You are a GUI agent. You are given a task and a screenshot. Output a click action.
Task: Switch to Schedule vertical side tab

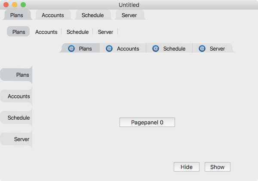19,118
